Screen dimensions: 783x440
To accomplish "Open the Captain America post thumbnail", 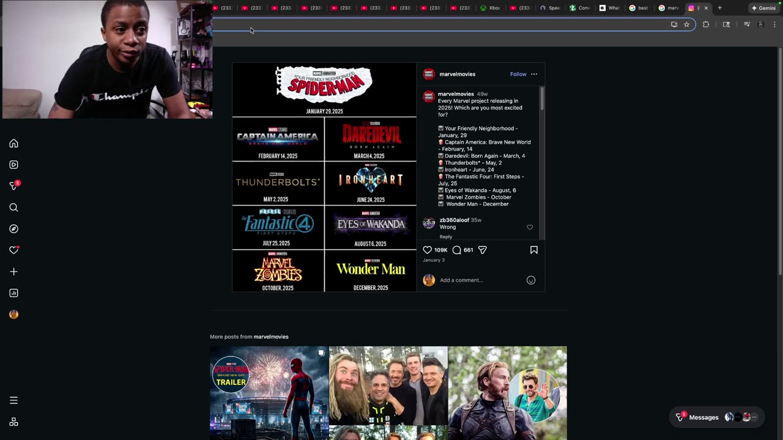I will click(x=508, y=393).
